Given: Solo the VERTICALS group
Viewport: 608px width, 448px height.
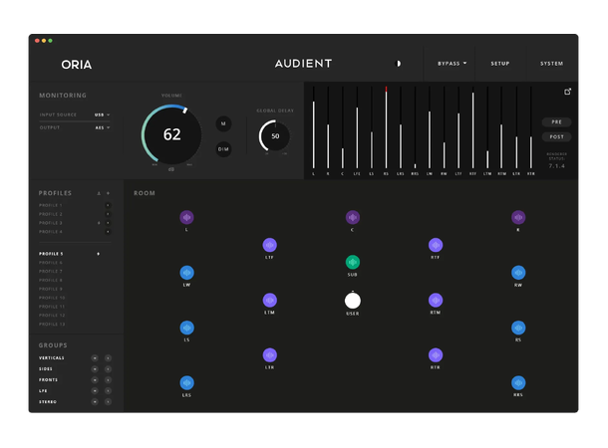Looking at the screenshot, I should 109,358.
